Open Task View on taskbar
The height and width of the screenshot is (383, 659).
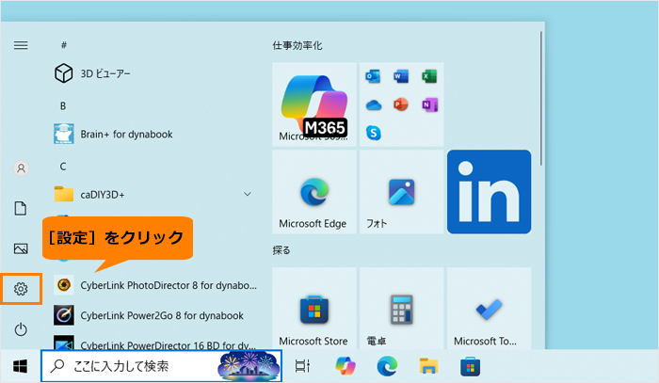[x=302, y=366]
